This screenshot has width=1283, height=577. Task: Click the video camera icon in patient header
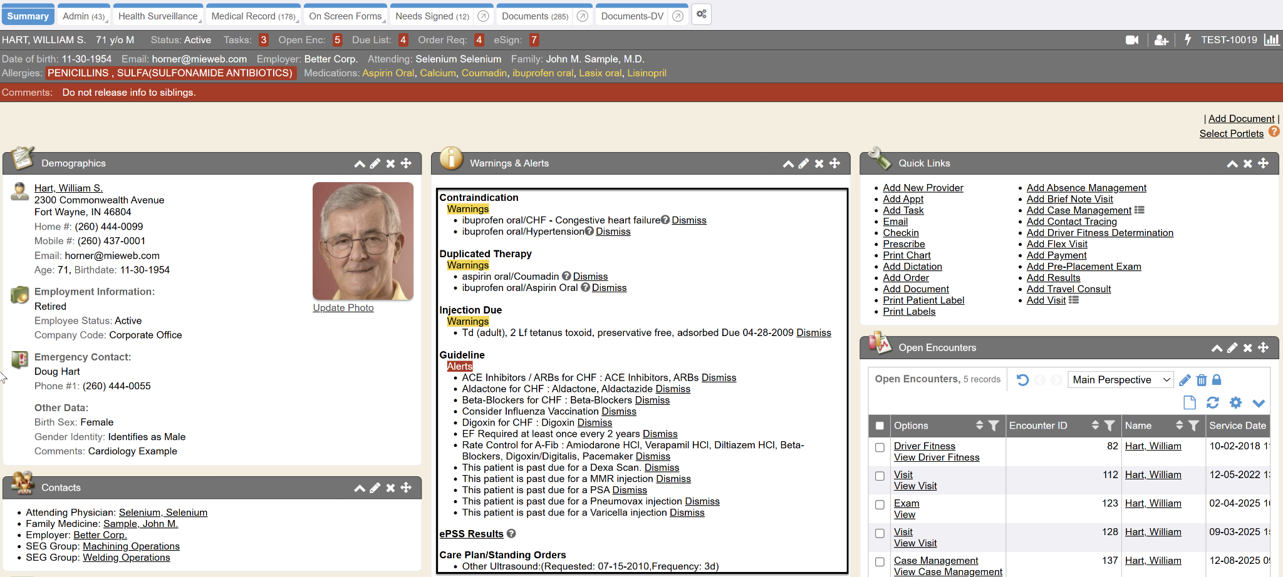(x=1131, y=40)
